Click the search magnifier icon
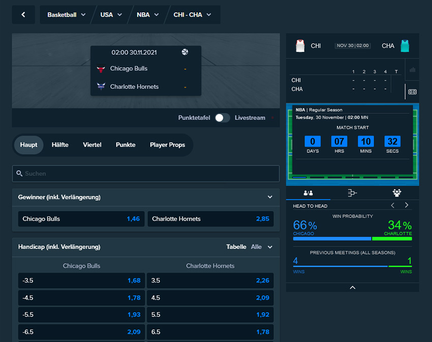This screenshot has width=432, height=342. click(19, 173)
